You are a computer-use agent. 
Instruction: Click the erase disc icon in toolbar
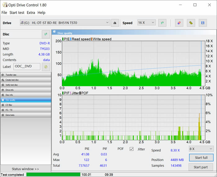(x=179, y=23)
